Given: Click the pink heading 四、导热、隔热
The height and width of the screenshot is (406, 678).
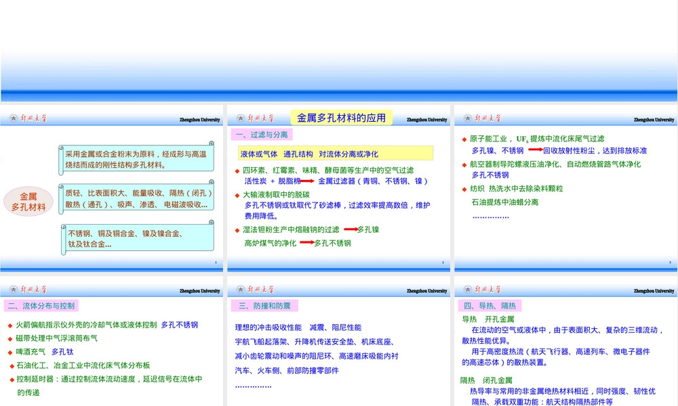Looking at the screenshot, I should coord(490,306).
